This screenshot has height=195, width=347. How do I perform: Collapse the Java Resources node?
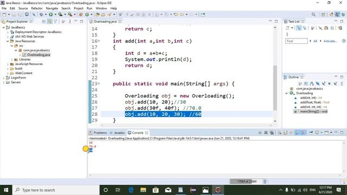coord(8,41)
